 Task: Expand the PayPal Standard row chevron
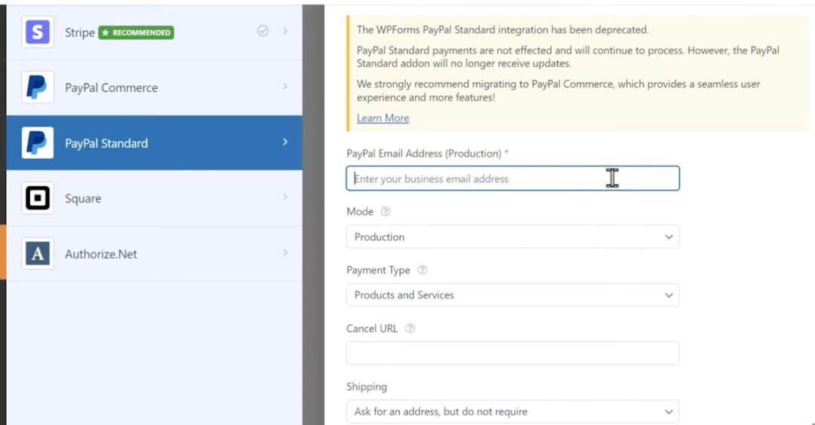(285, 142)
